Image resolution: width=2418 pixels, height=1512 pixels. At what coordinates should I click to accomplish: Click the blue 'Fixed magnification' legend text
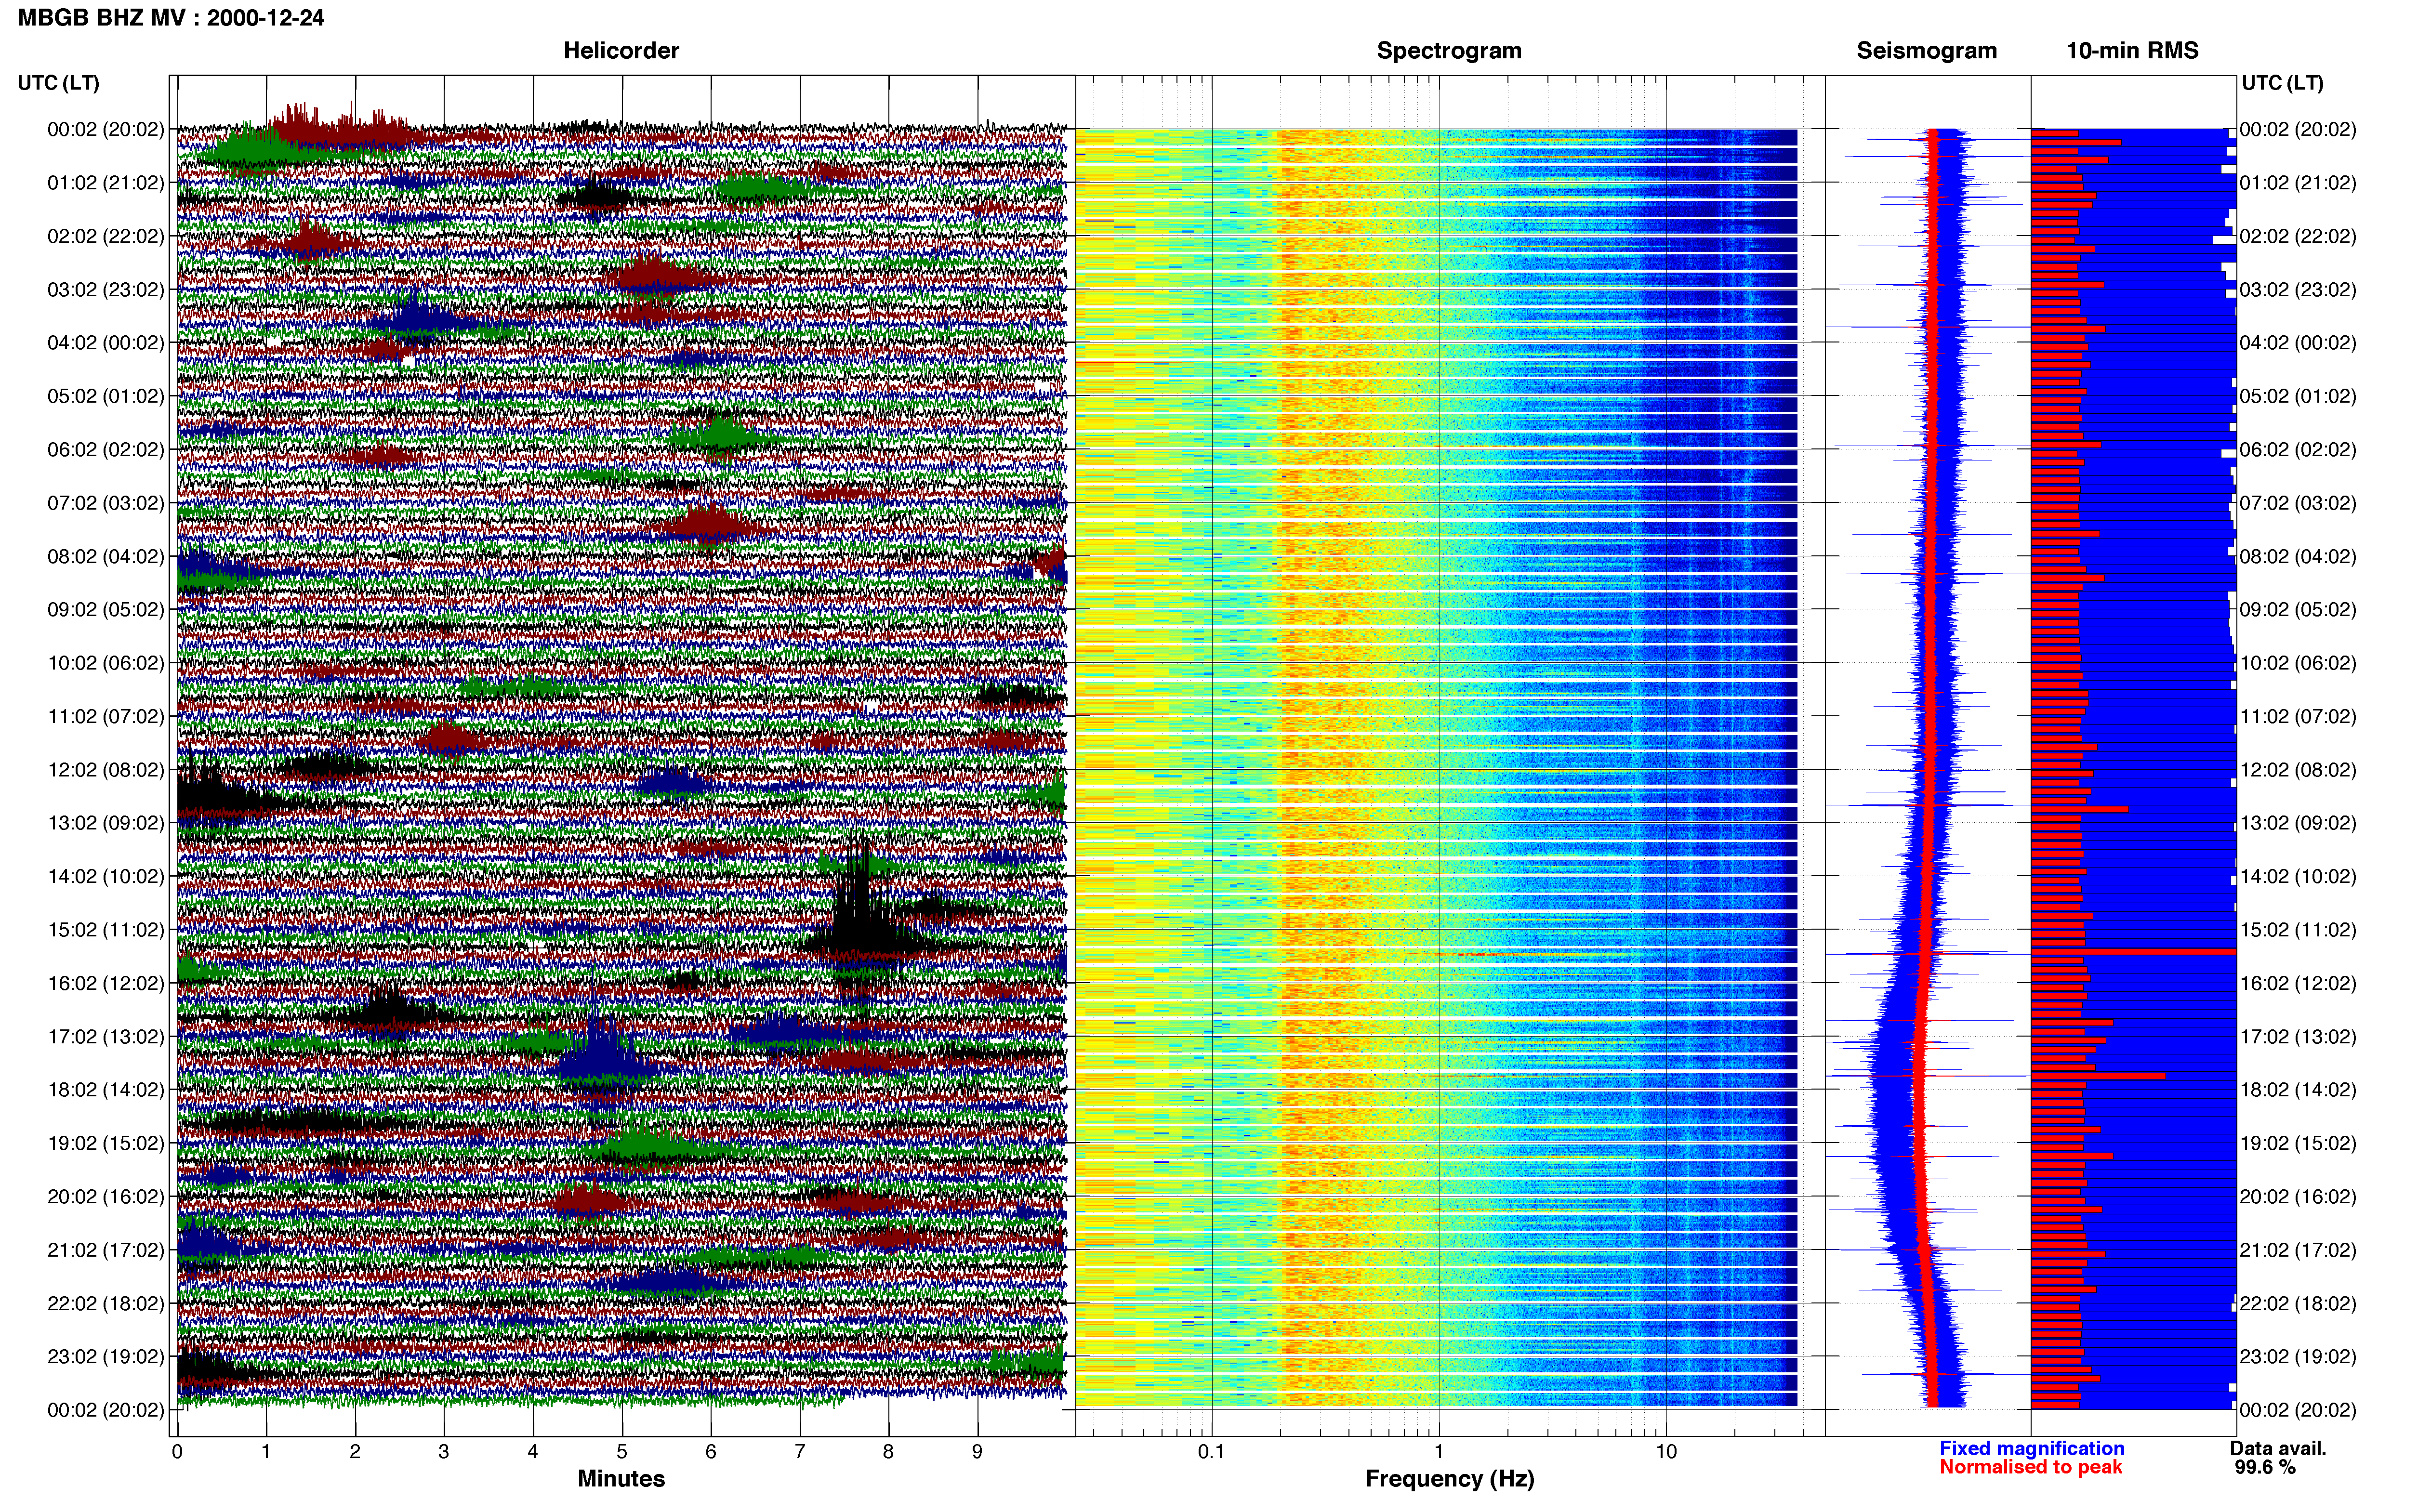coord(2032,1448)
